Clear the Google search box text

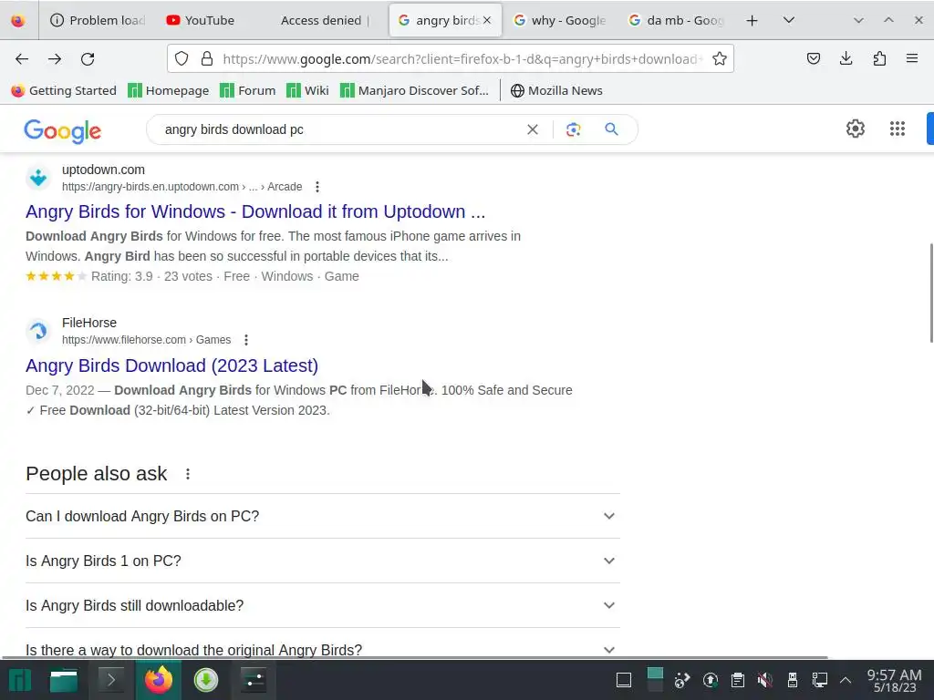pyautogui.click(x=533, y=129)
